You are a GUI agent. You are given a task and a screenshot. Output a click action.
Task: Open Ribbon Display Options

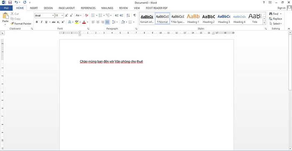[270, 3]
